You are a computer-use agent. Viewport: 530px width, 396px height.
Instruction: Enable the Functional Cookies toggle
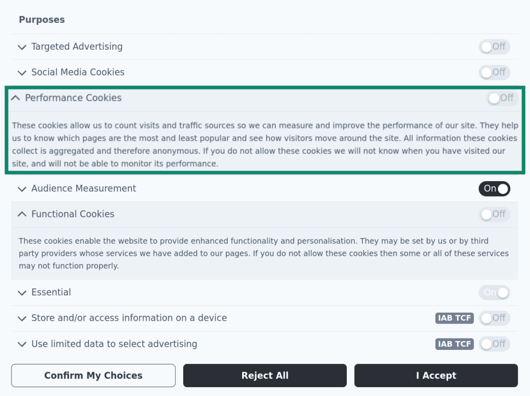[494, 214]
